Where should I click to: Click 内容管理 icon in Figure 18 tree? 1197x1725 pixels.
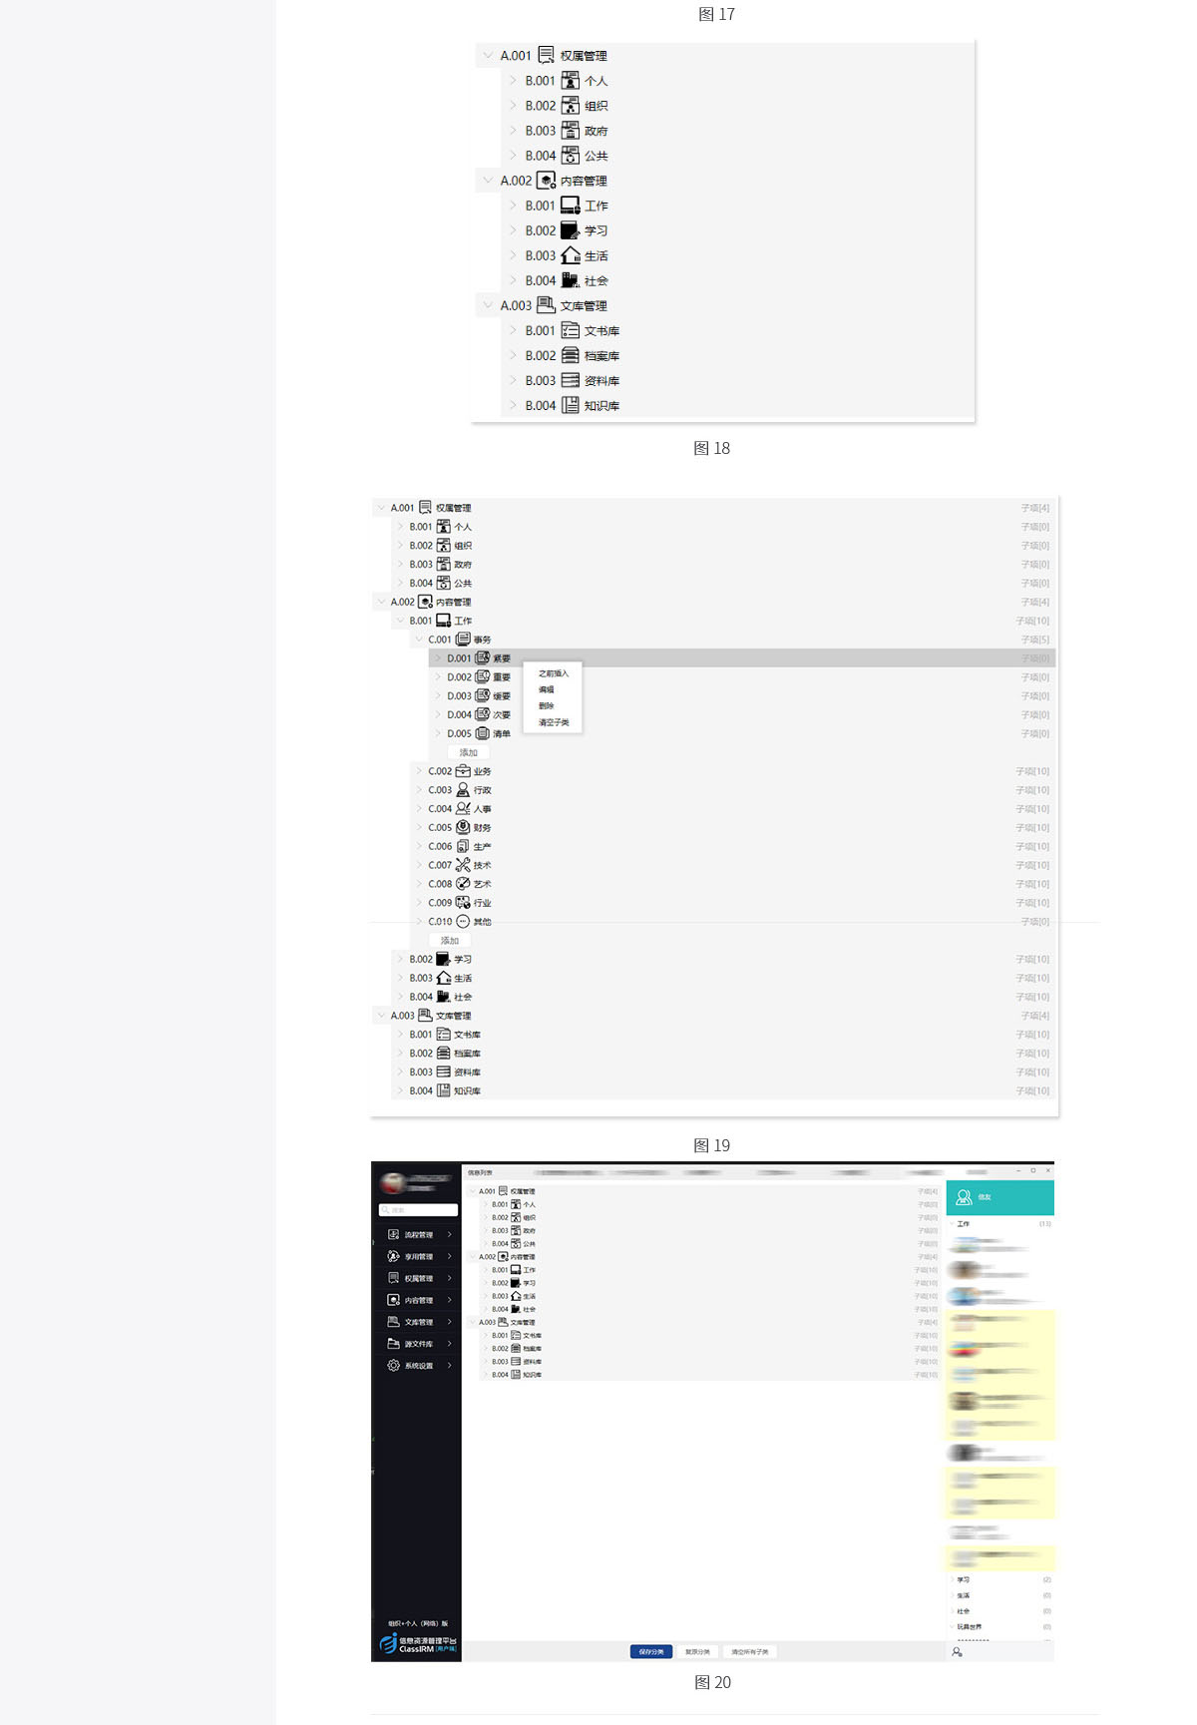(546, 181)
